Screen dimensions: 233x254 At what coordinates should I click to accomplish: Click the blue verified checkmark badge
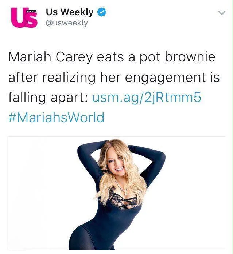click(102, 12)
